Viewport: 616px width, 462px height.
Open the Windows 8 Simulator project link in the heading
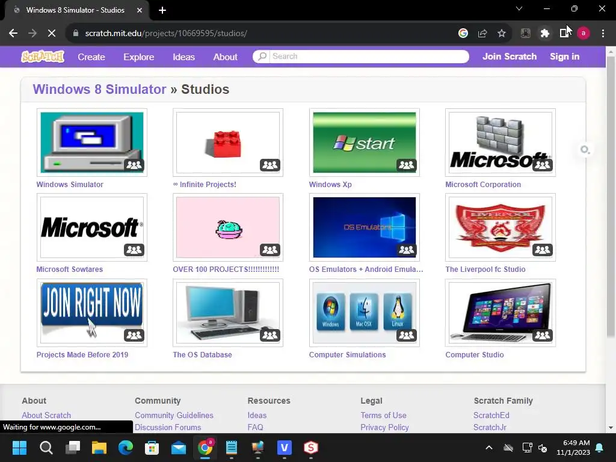(x=99, y=89)
